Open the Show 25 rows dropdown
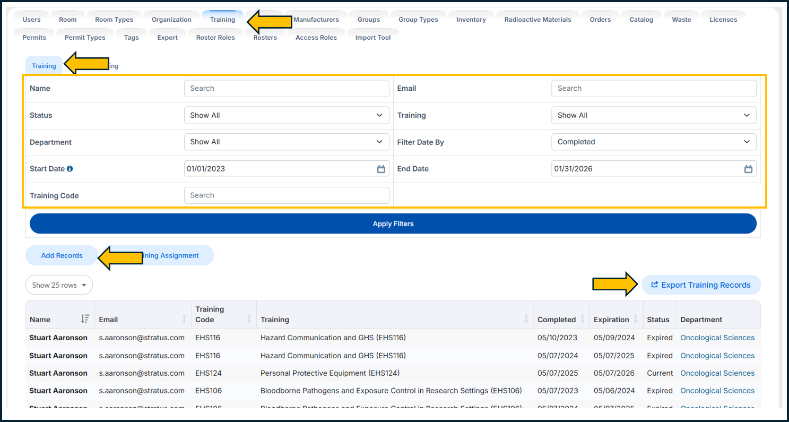Screen dimensions: 789x422 (x=59, y=285)
